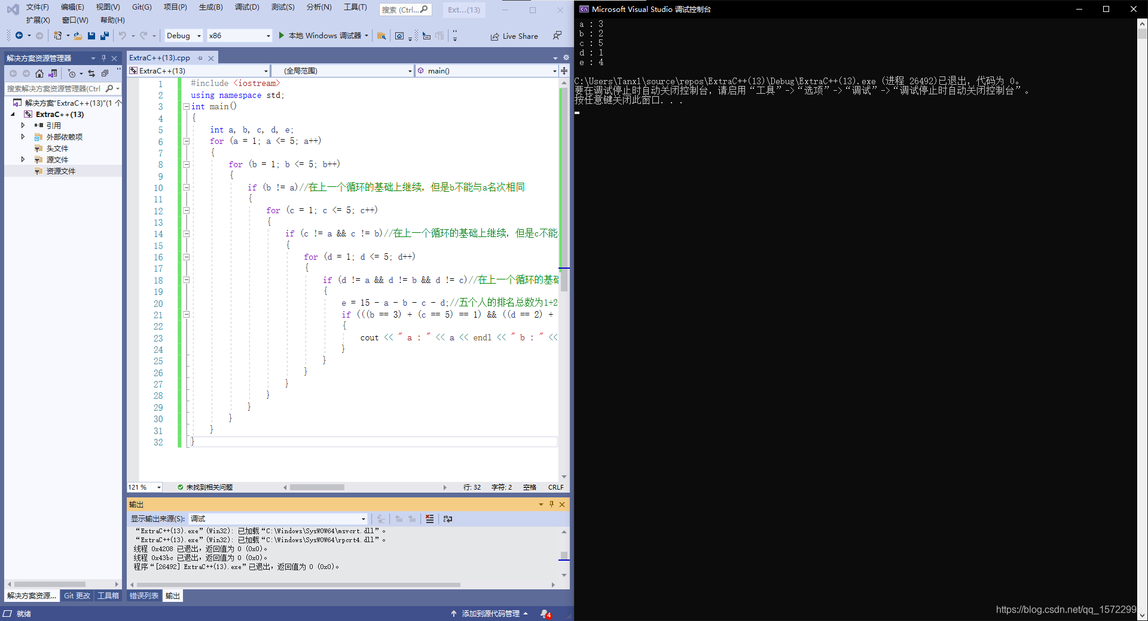Image resolution: width=1148 pixels, height=621 pixels.
Task: Expand the 外部依赖项 tree node
Action: (23, 137)
